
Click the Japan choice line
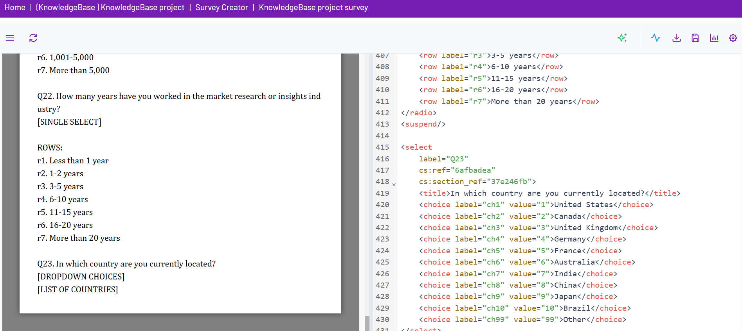[x=518, y=297]
